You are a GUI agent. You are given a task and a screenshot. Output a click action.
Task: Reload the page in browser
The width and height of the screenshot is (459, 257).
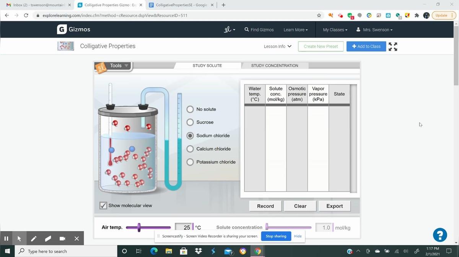(26, 15)
